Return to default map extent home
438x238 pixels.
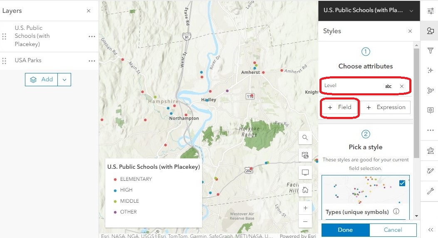click(305, 190)
